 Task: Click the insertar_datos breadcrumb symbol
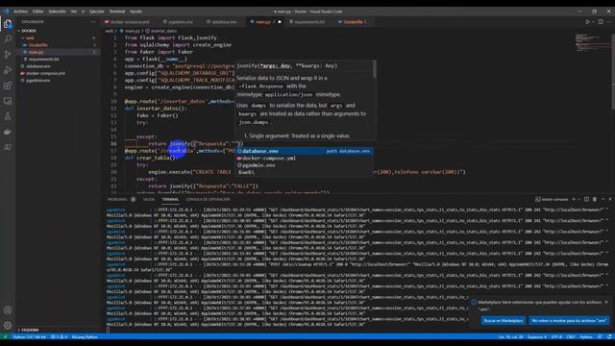tap(161, 31)
